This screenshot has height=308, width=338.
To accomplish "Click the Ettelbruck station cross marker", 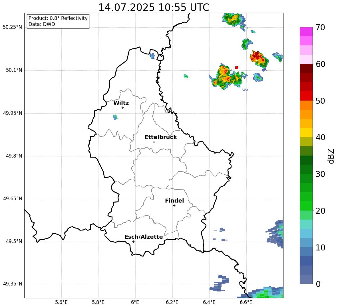I will [154, 142].
